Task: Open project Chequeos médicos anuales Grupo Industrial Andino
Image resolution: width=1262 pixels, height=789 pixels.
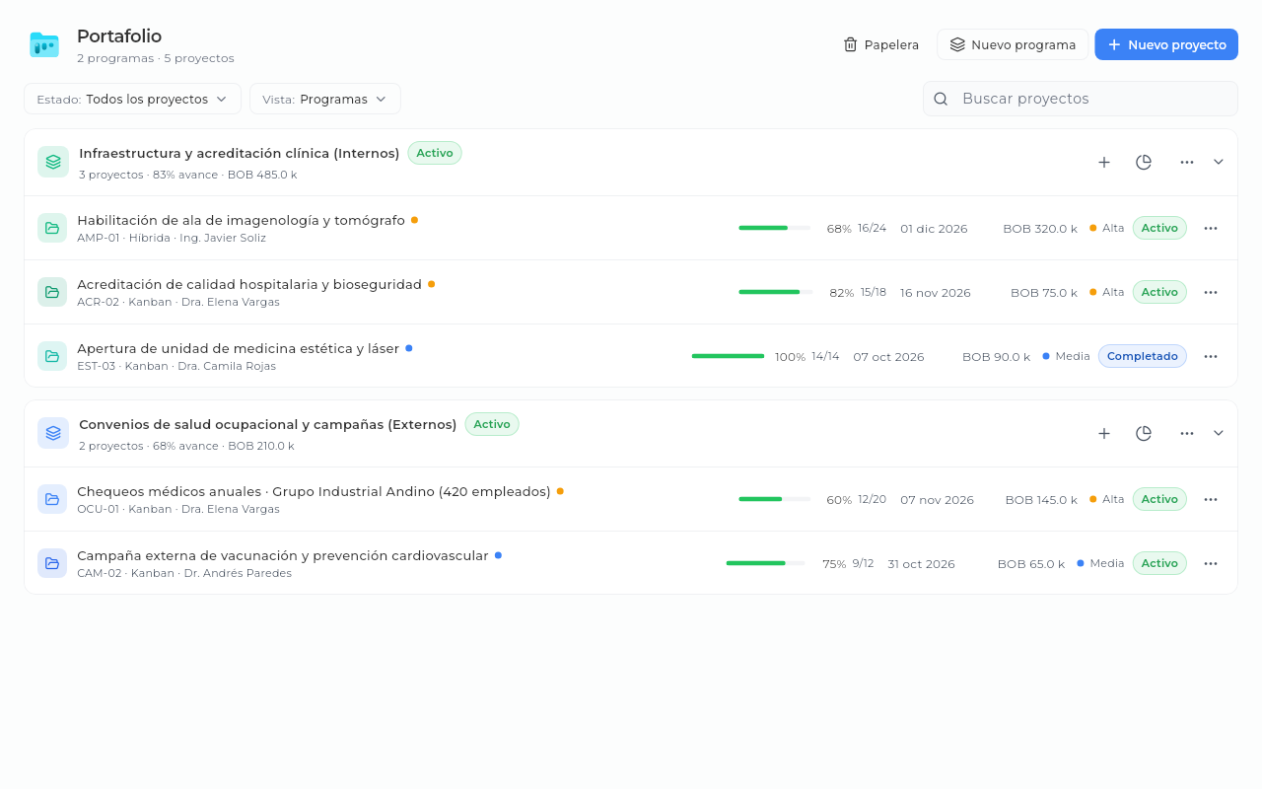Action: tap(314, 491)
